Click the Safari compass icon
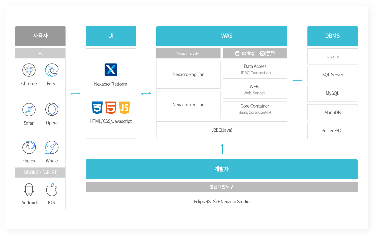 coord(29,110)
